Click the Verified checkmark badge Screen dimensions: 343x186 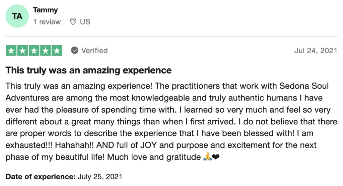(75, 50)
